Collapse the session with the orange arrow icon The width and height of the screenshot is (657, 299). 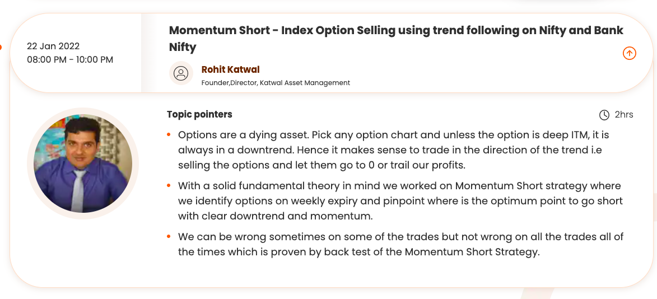630,53
